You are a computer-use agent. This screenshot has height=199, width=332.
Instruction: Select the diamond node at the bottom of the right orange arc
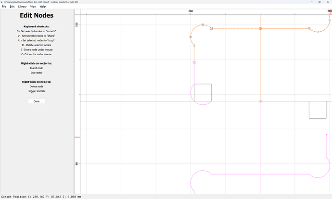pos(318,32)
